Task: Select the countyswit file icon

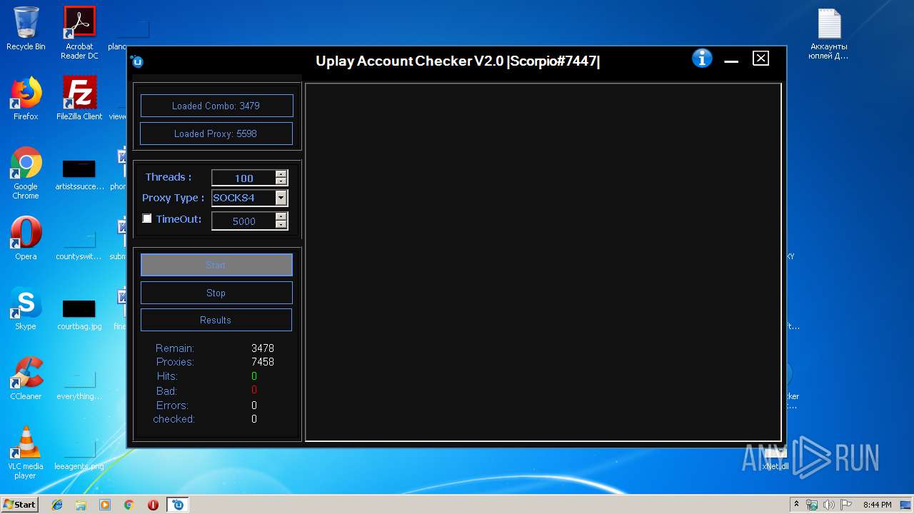Action: (79, 244)
